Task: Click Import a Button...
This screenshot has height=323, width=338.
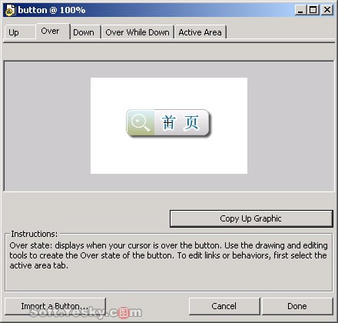Action: [55, 306]
